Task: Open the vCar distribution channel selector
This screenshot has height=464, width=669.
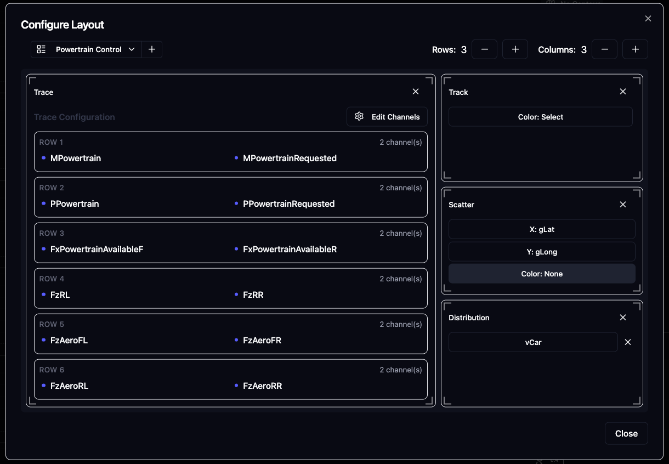Action: tap(533, 342)
